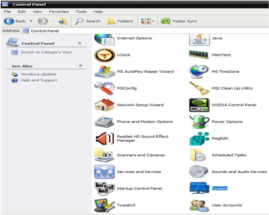This screenshot has width=269, height=215.
Task: Click the NVIDIA Control Panel text label
Action: click(234, 105)
